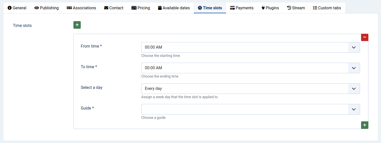Screen dimensions: 381x143
Task: Click the Time slots tab
Action: 210,8
